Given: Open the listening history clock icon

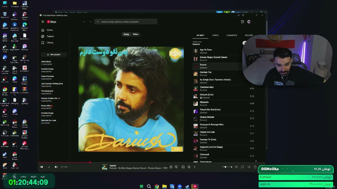Looking at the screenshot, I should tap(242, 22).
